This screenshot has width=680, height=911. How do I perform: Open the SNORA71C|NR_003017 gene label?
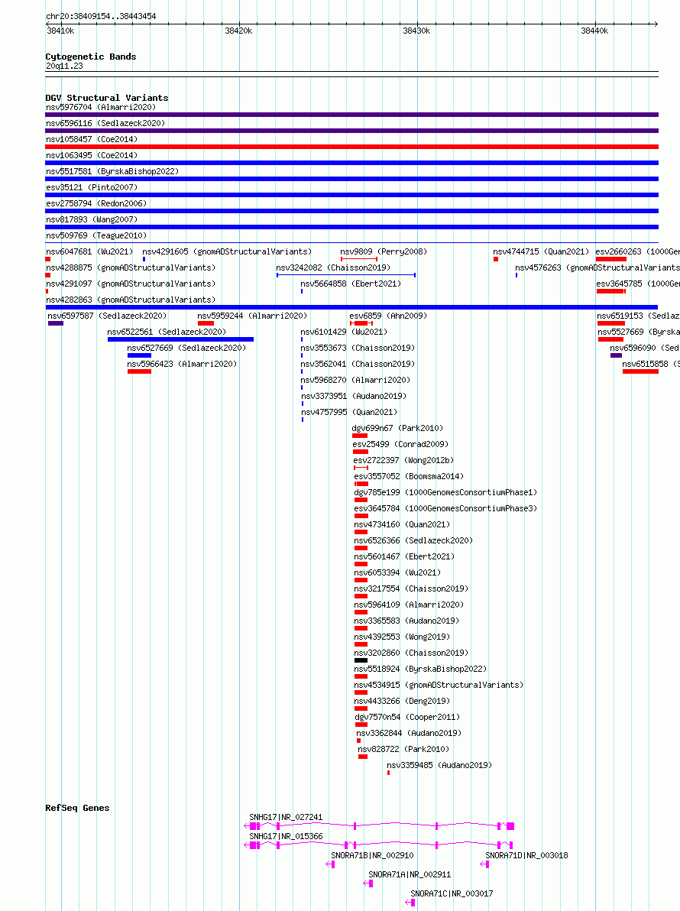click(x=452, y=894)
